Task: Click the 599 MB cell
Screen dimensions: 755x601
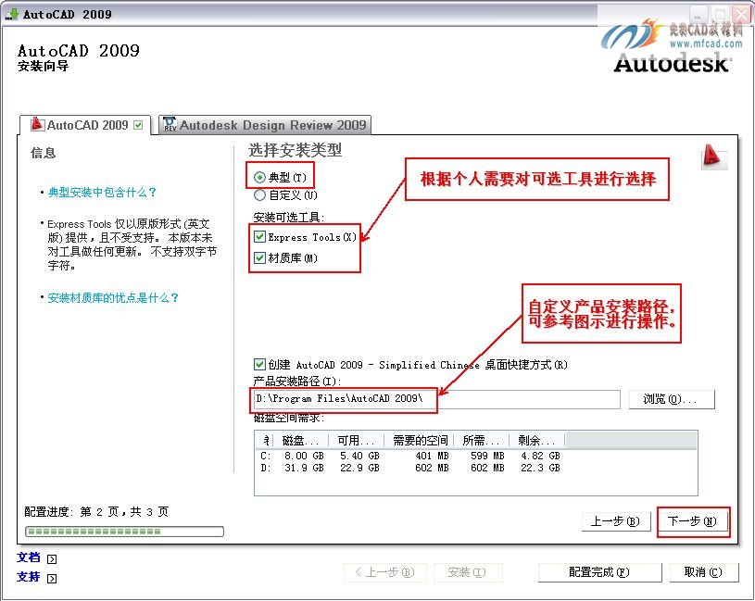Action: 487,456
